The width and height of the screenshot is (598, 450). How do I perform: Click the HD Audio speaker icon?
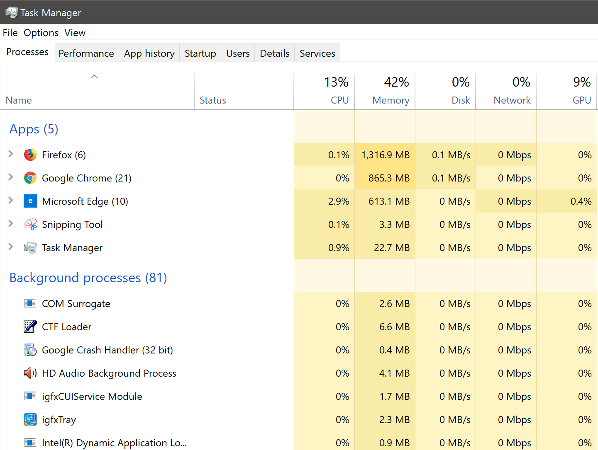30,373
